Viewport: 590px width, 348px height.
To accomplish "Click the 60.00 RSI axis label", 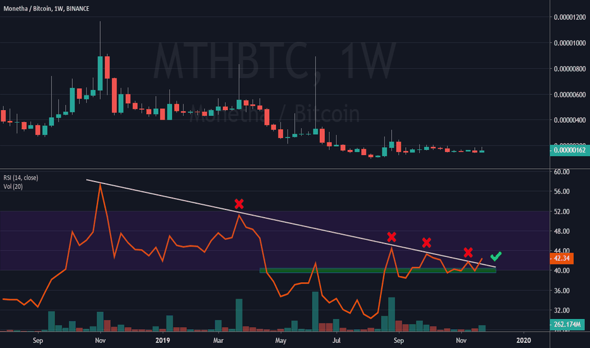I will 562,171.
